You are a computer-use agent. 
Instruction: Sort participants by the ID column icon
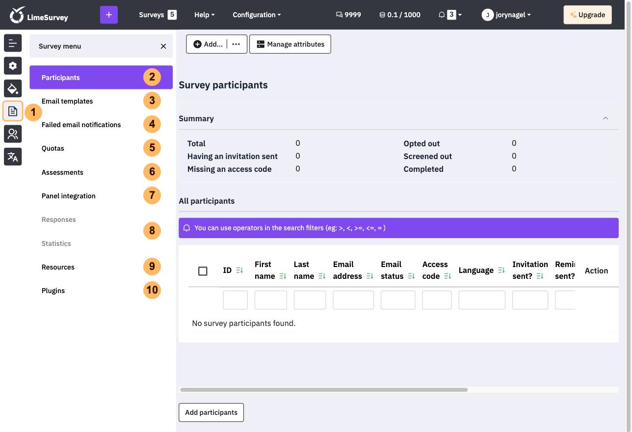239,270
